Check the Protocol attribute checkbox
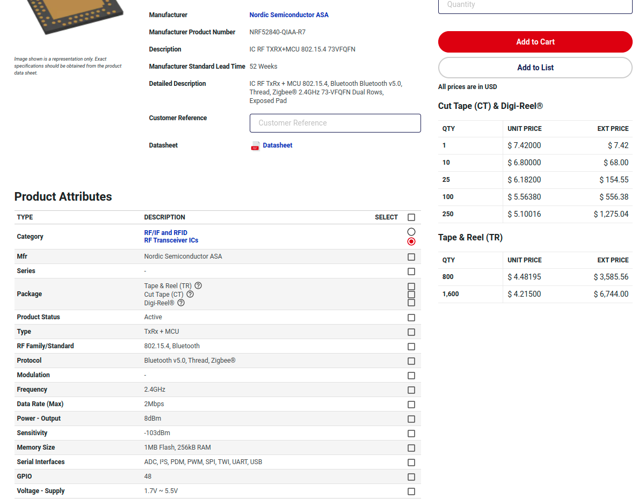 [x=411, y=361]
